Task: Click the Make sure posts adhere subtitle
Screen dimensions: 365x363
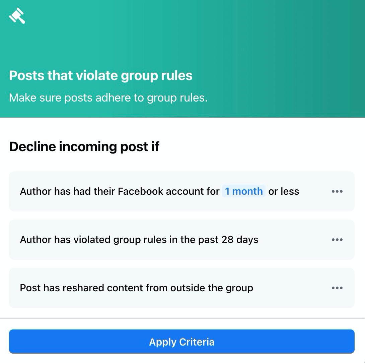Action: click(108, 98)
